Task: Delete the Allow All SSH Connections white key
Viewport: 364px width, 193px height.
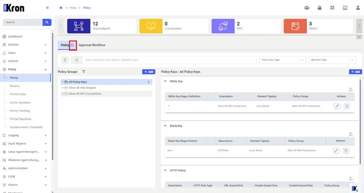Action: 347,106
